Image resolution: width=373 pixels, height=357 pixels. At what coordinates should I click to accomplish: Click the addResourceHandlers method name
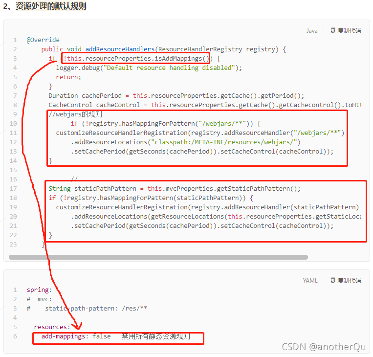point(120,49)
